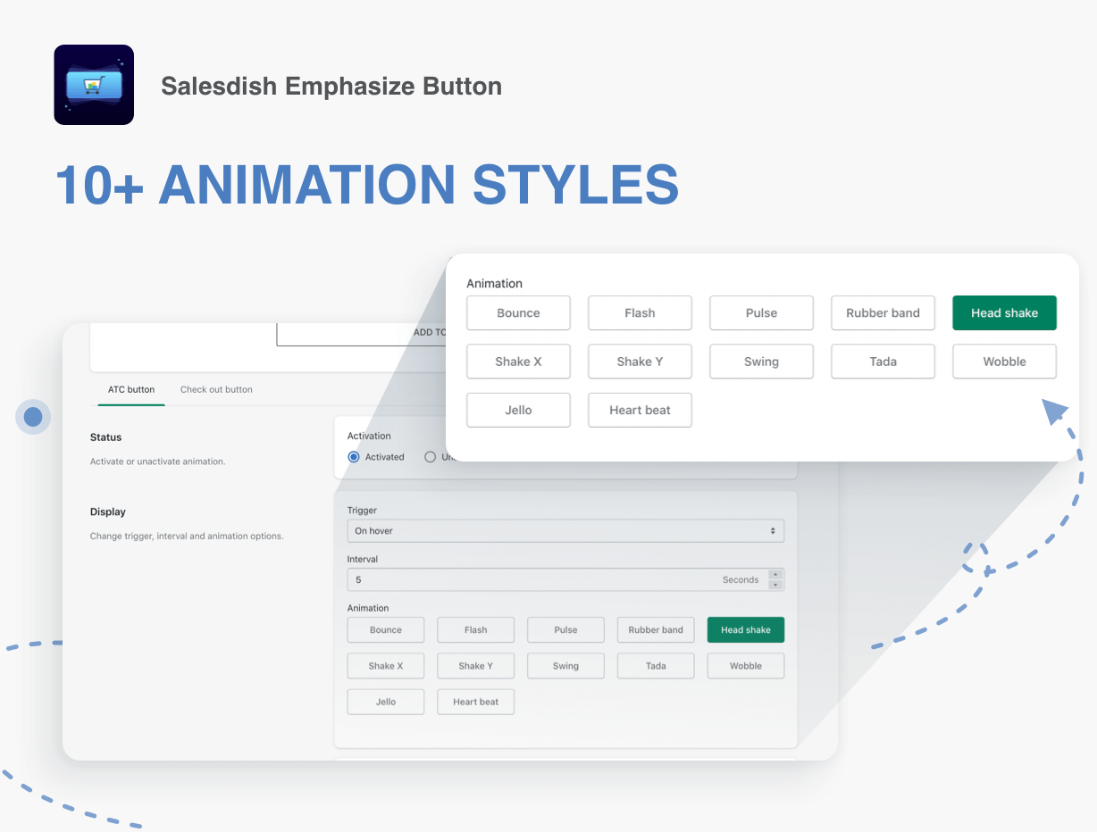Select the Activated radio button
Viewport: 1097px width, 832px height.
pos(354,457)
